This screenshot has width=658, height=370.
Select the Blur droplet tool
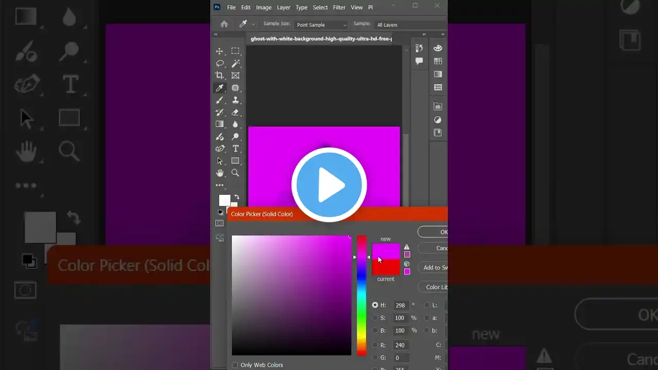(235, 124)
